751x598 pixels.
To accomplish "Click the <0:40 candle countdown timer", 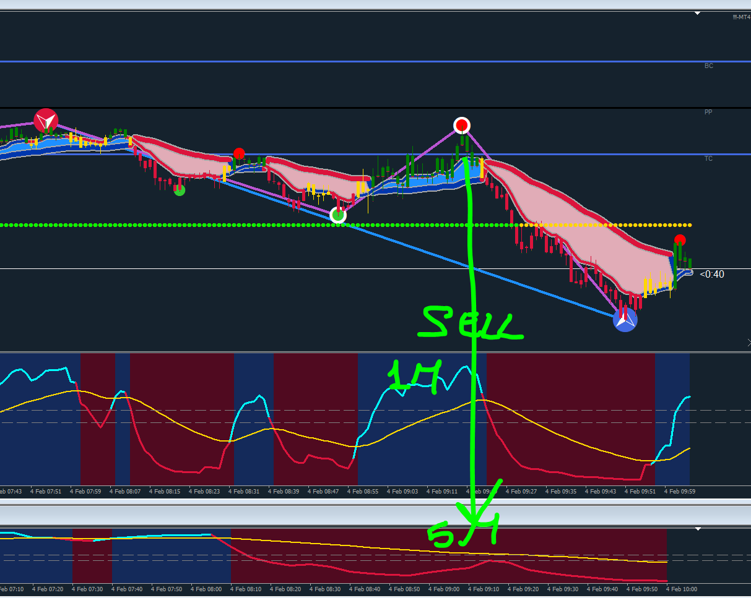I will (x=712, y=274).
